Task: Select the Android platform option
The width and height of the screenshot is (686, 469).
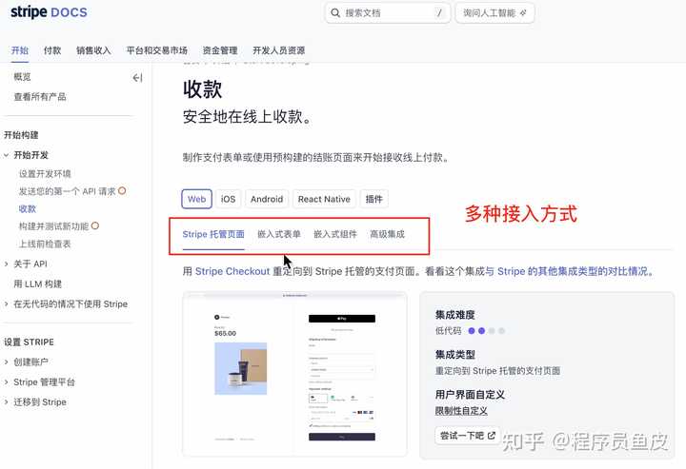Action: pos(267,199)
